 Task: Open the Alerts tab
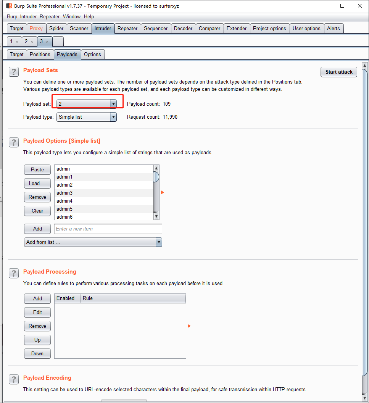[333, 28]
